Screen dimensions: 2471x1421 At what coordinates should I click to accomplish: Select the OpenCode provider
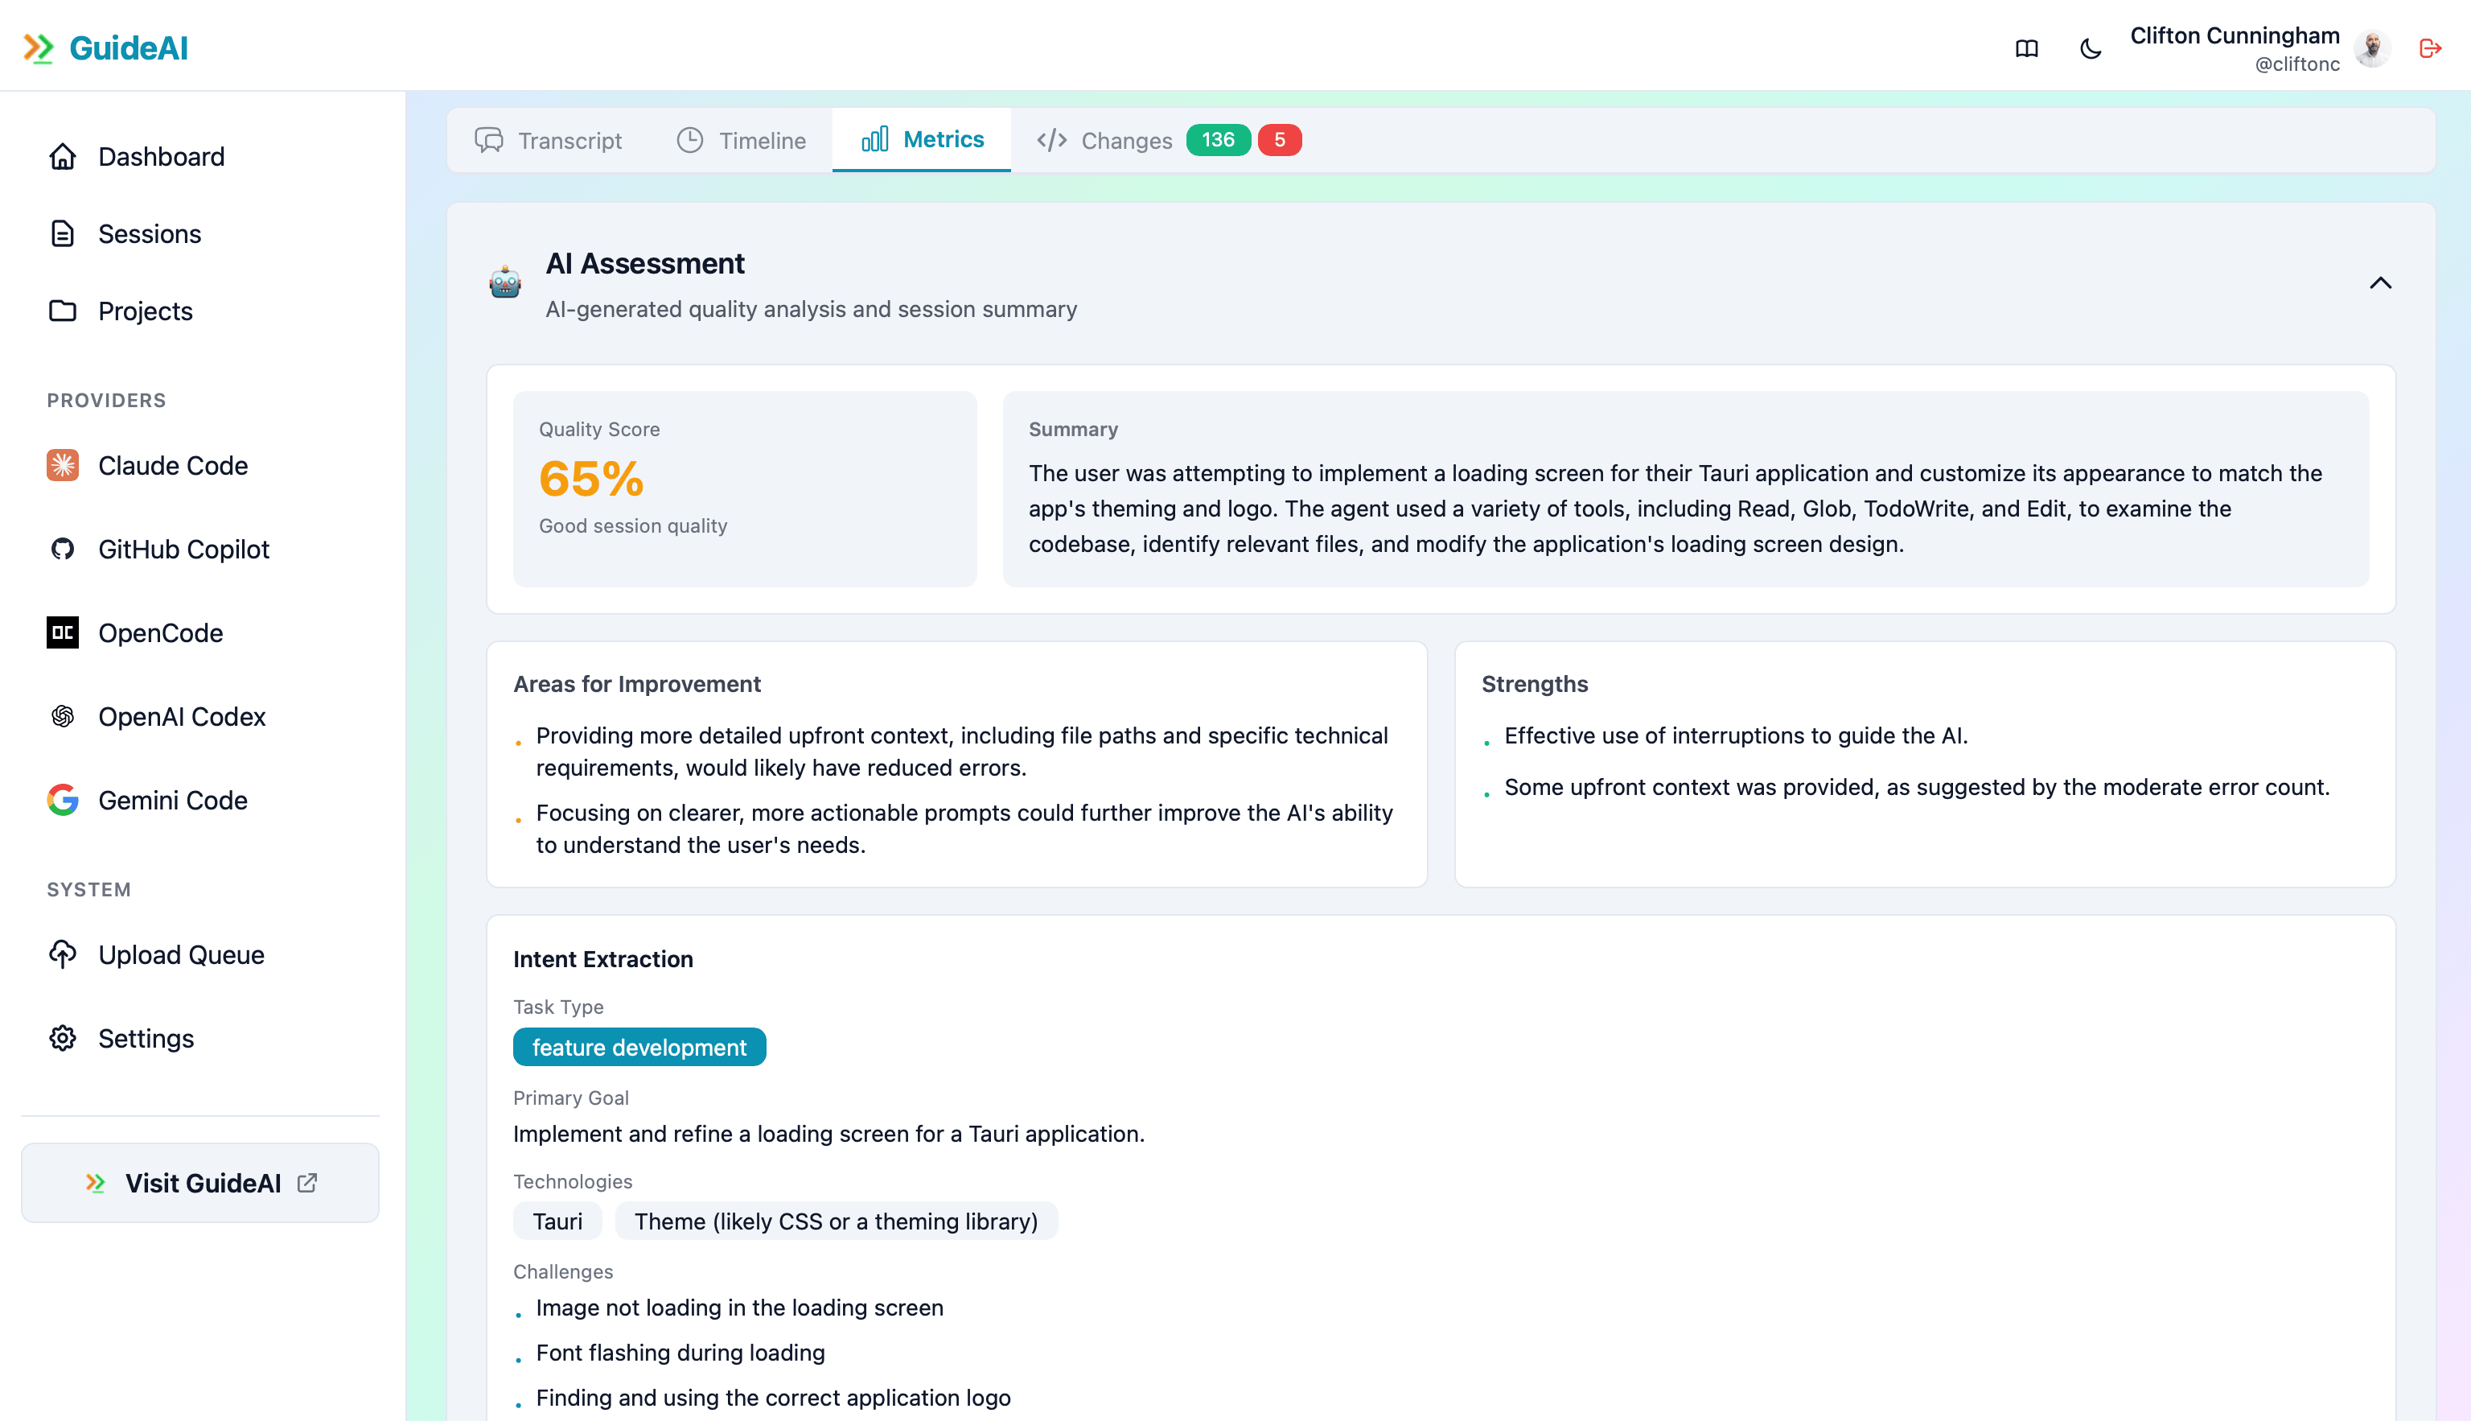[x=160, y=632]
